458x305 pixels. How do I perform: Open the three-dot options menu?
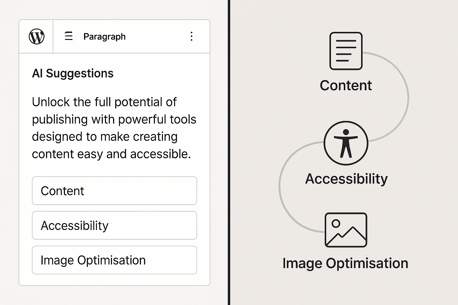pos(191,36)
